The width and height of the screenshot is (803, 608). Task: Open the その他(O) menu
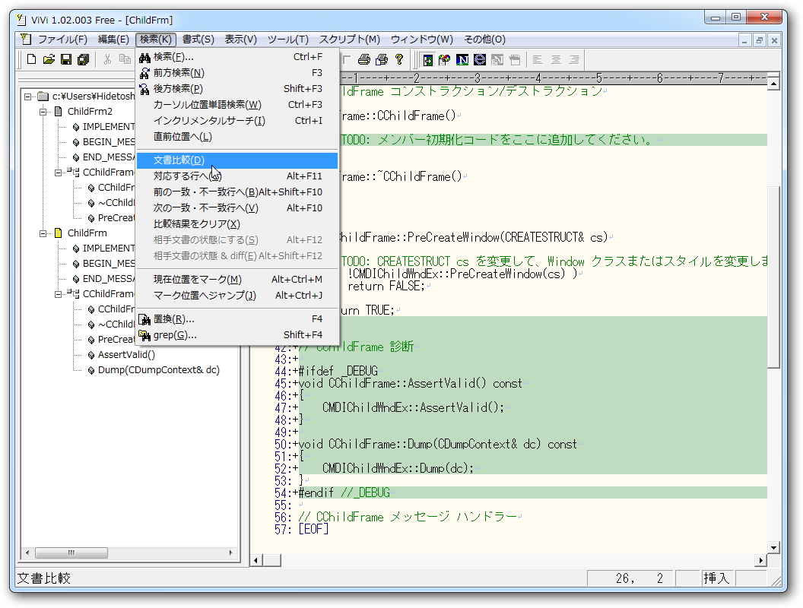point(485,40)
